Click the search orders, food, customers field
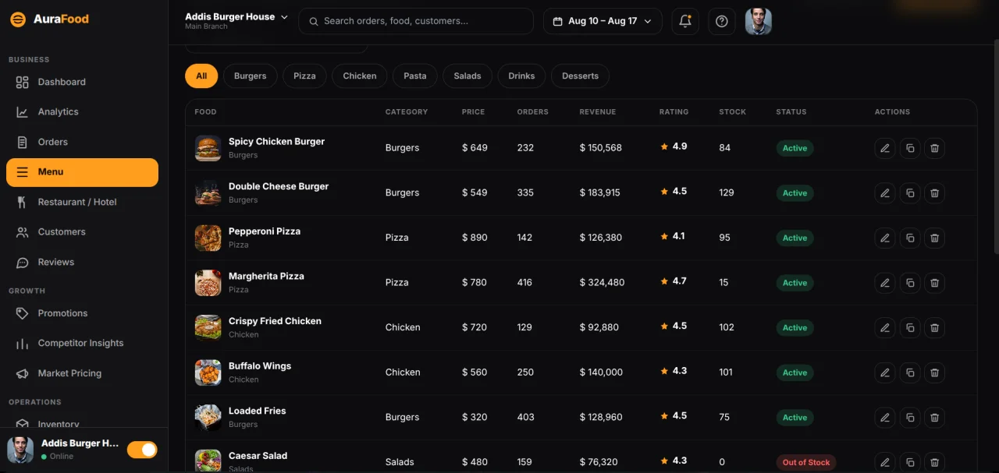This screenshot has height=473, width=999. pos(416,21)
